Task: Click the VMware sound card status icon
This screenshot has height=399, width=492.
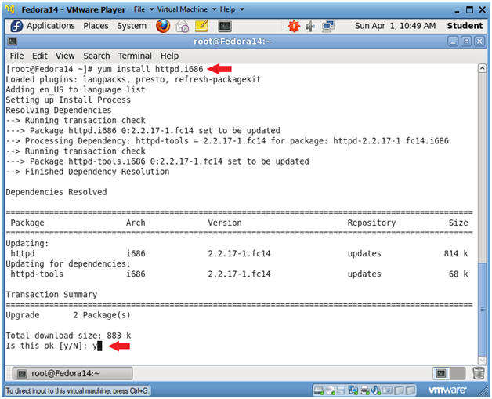Action: point(375,390)
